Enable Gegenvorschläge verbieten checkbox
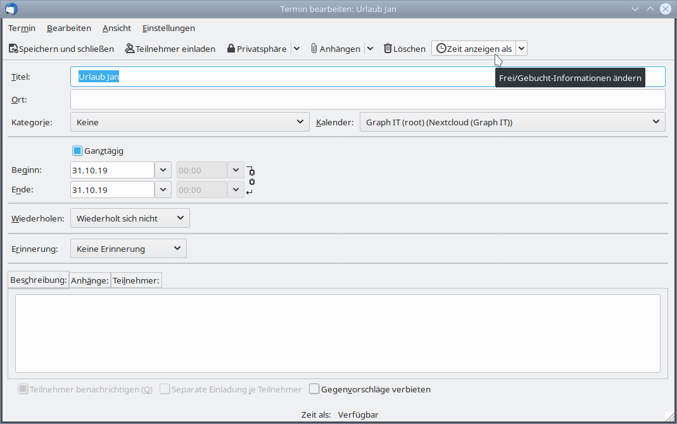This screenshot has width=677, height=424. click(314, 389)
